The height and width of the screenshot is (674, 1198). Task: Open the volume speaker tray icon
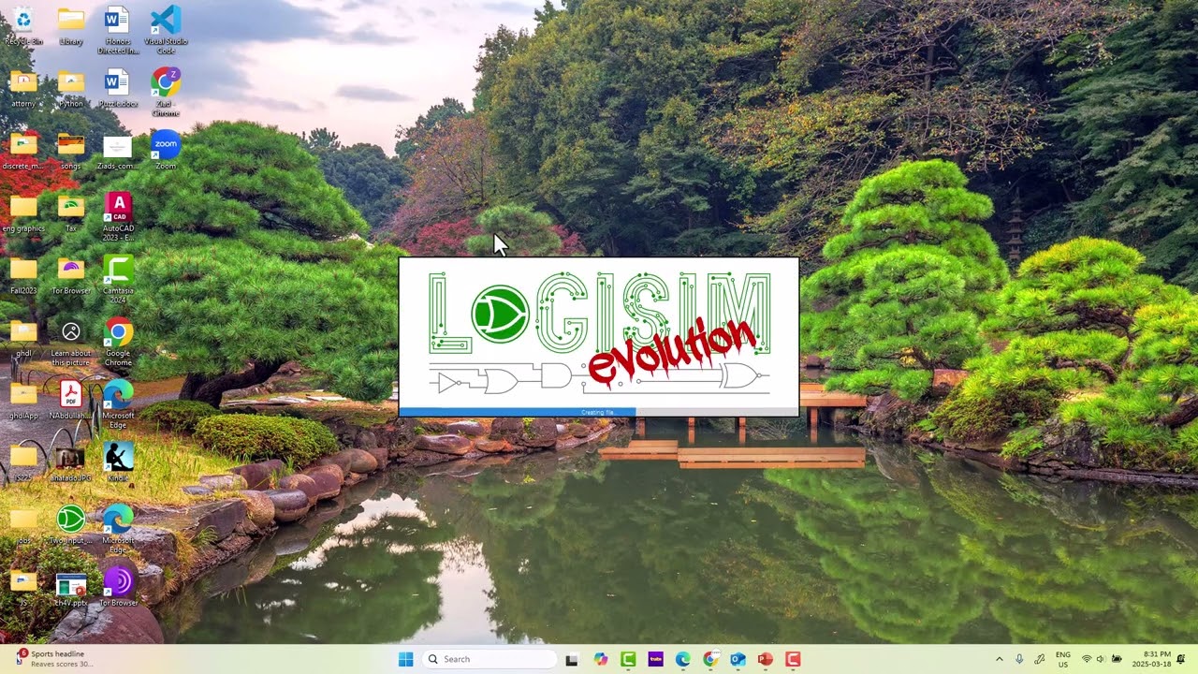click(1101, 659)
